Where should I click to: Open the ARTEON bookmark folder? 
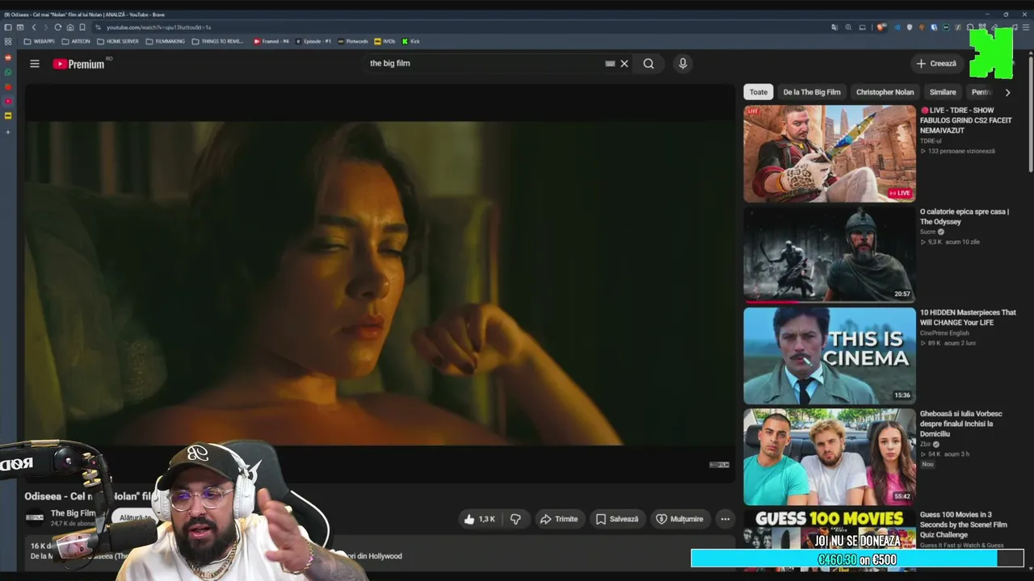(x=76, y=41)
